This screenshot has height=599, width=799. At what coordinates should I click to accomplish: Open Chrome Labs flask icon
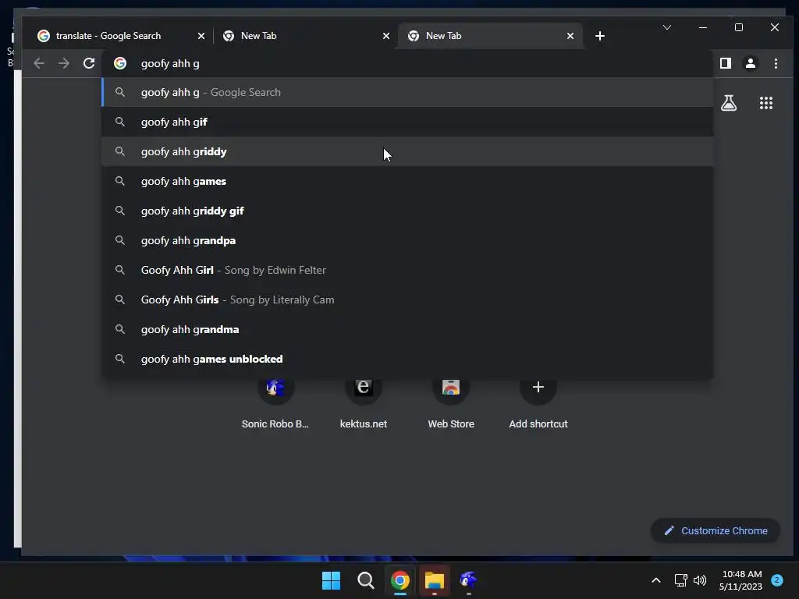(x=729, y=103)
